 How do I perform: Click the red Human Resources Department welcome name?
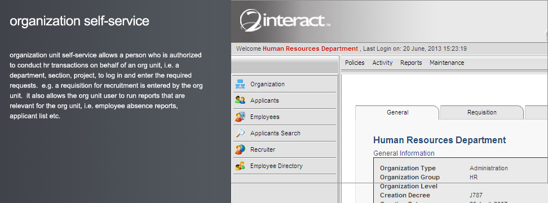coord(310,49)
